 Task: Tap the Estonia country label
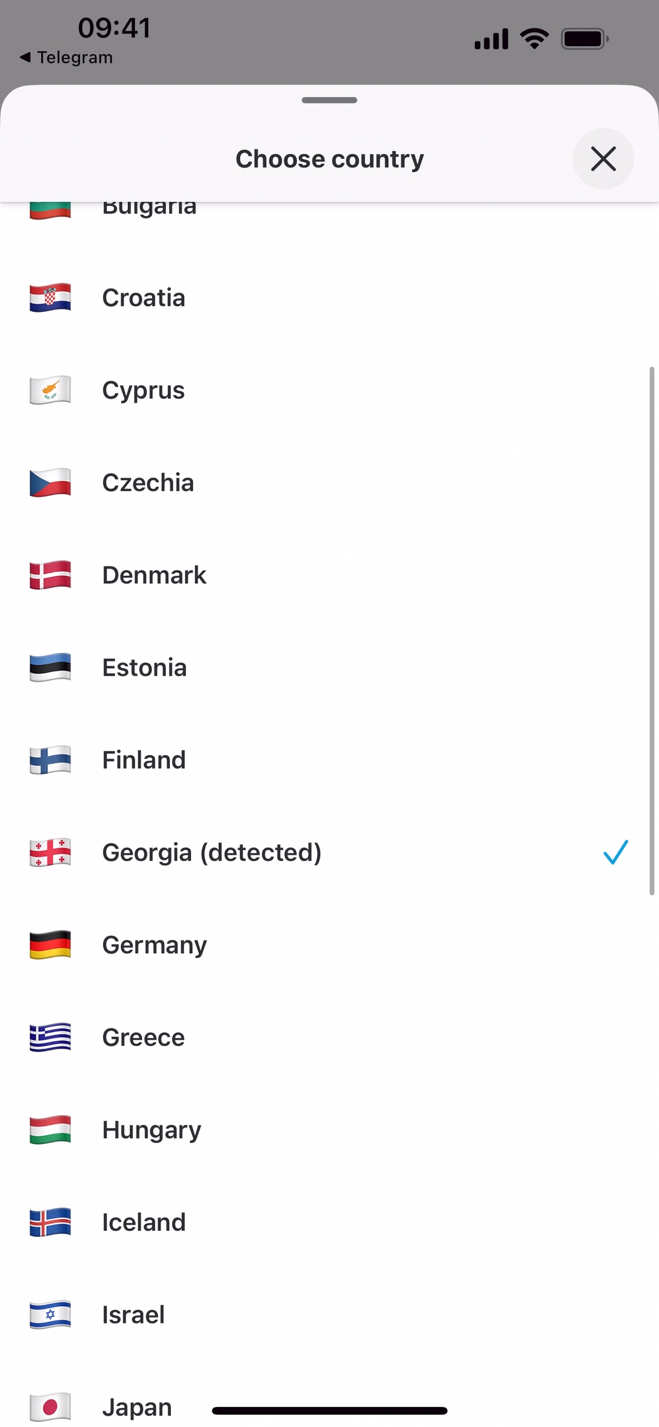(144, 667)
